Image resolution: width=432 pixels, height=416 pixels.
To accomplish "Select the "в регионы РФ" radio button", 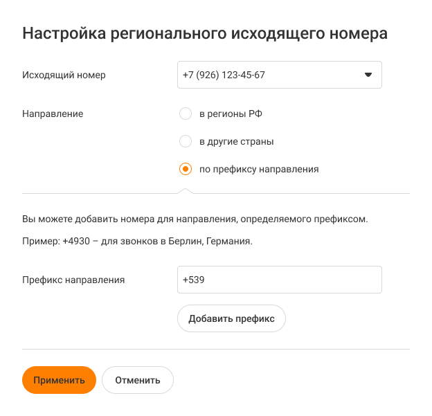I will point(185,114).
